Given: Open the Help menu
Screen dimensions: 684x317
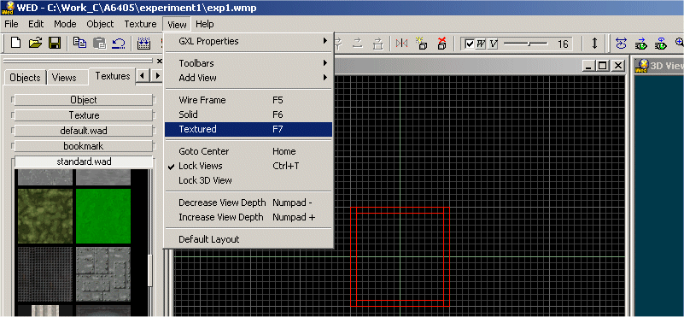Looking at the screenshot, I should click(x=205, y=24).
